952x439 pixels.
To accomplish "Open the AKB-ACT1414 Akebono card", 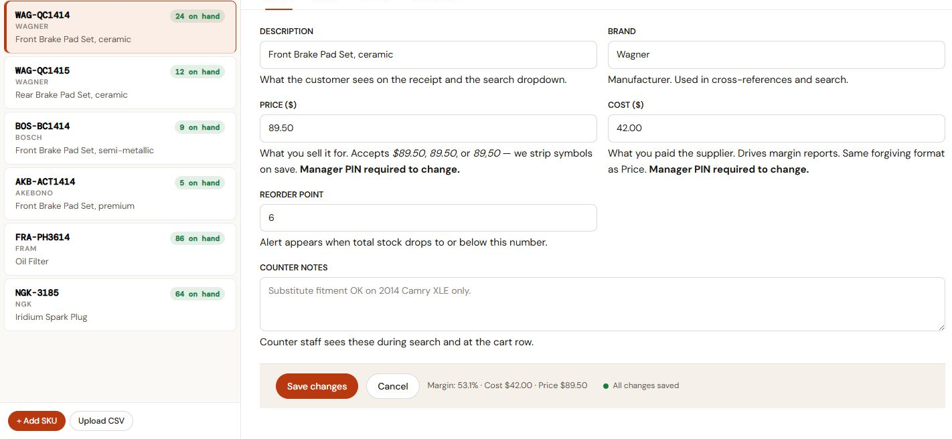I will 121,194.
